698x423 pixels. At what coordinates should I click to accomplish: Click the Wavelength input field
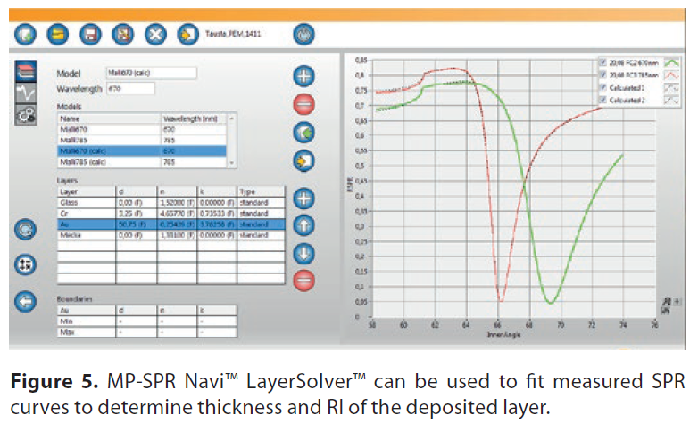tap(129, 88)
